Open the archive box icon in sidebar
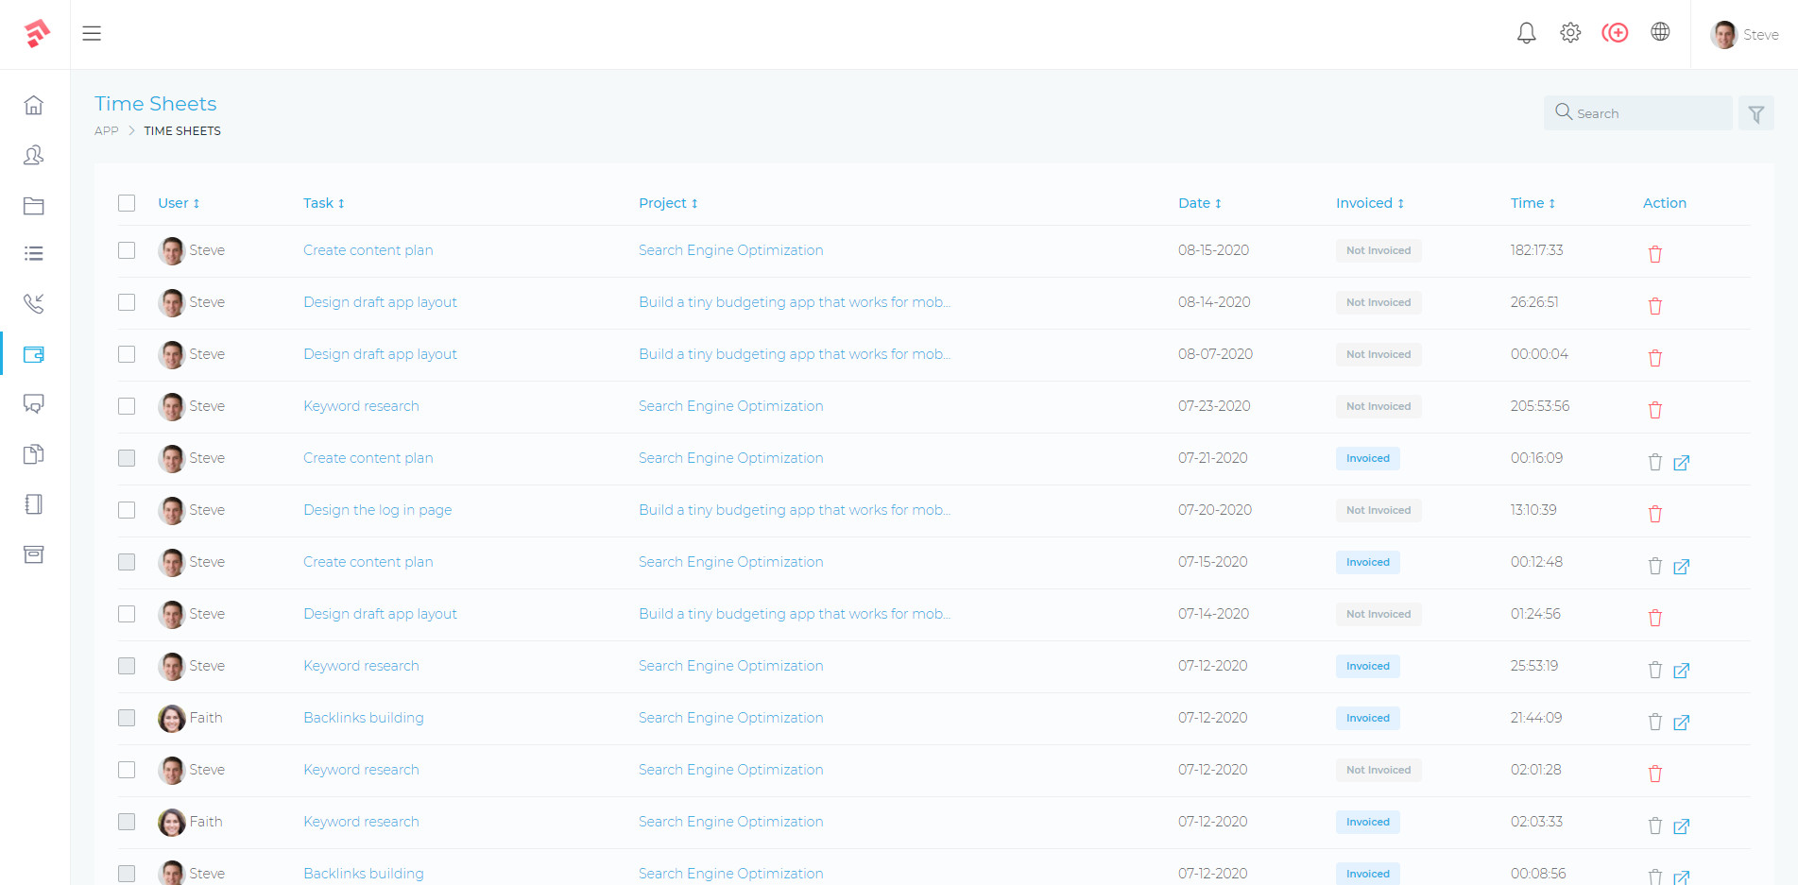 pos(33,554)
